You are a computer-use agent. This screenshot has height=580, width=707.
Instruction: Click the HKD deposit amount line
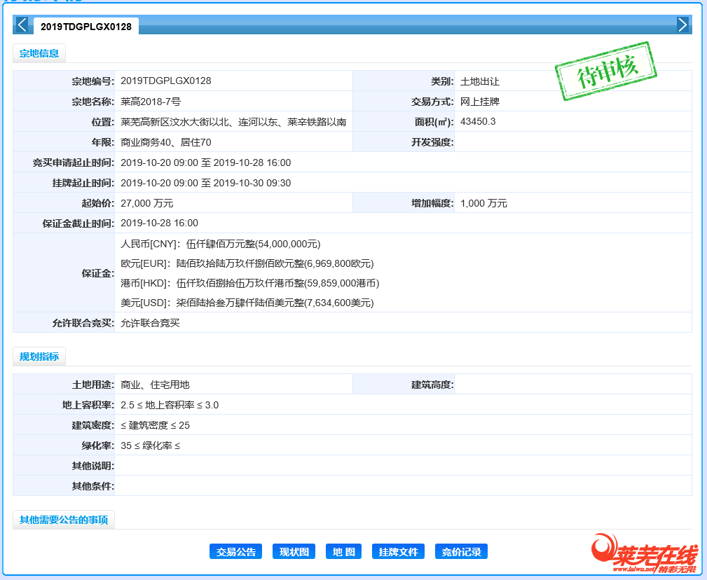(x=249, y=284)
